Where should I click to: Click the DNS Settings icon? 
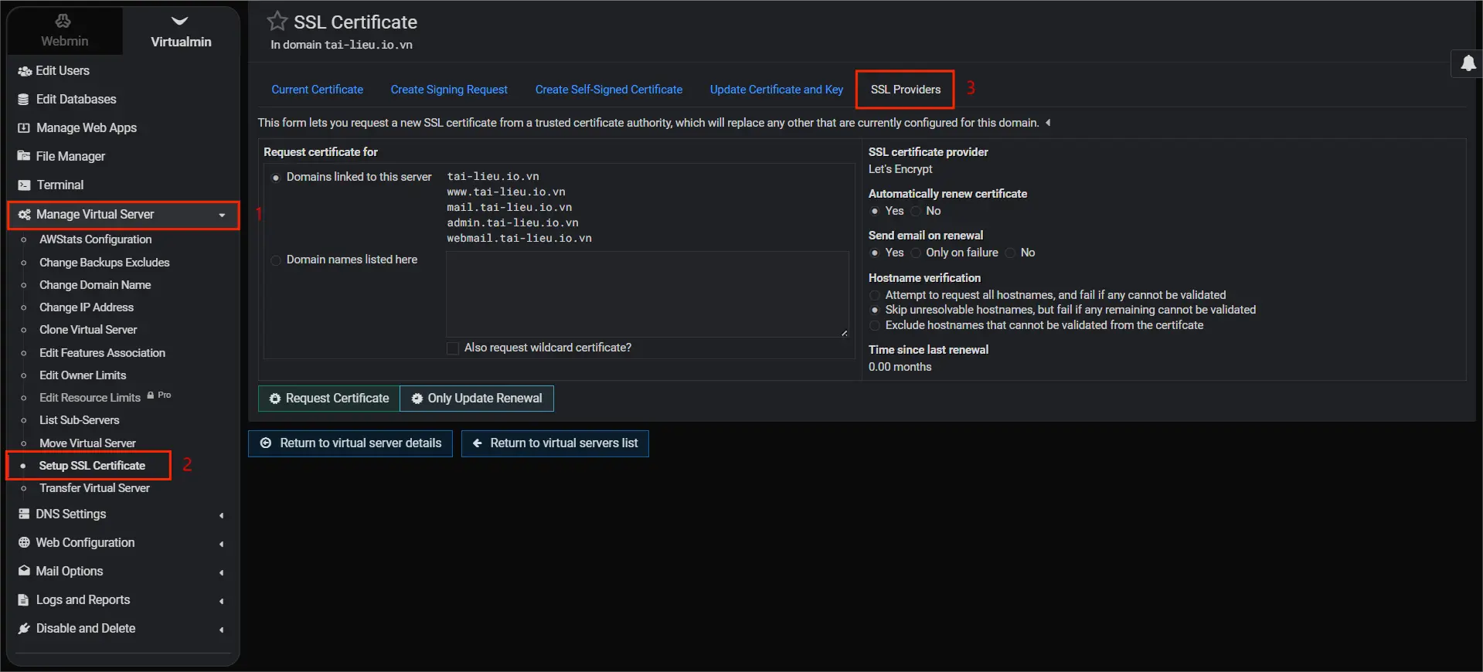[x=24, y=514]
